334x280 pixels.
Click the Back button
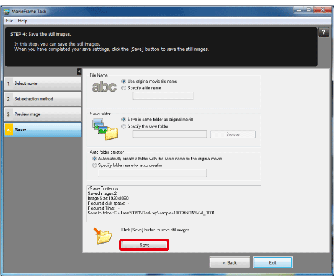coord(230,263)
